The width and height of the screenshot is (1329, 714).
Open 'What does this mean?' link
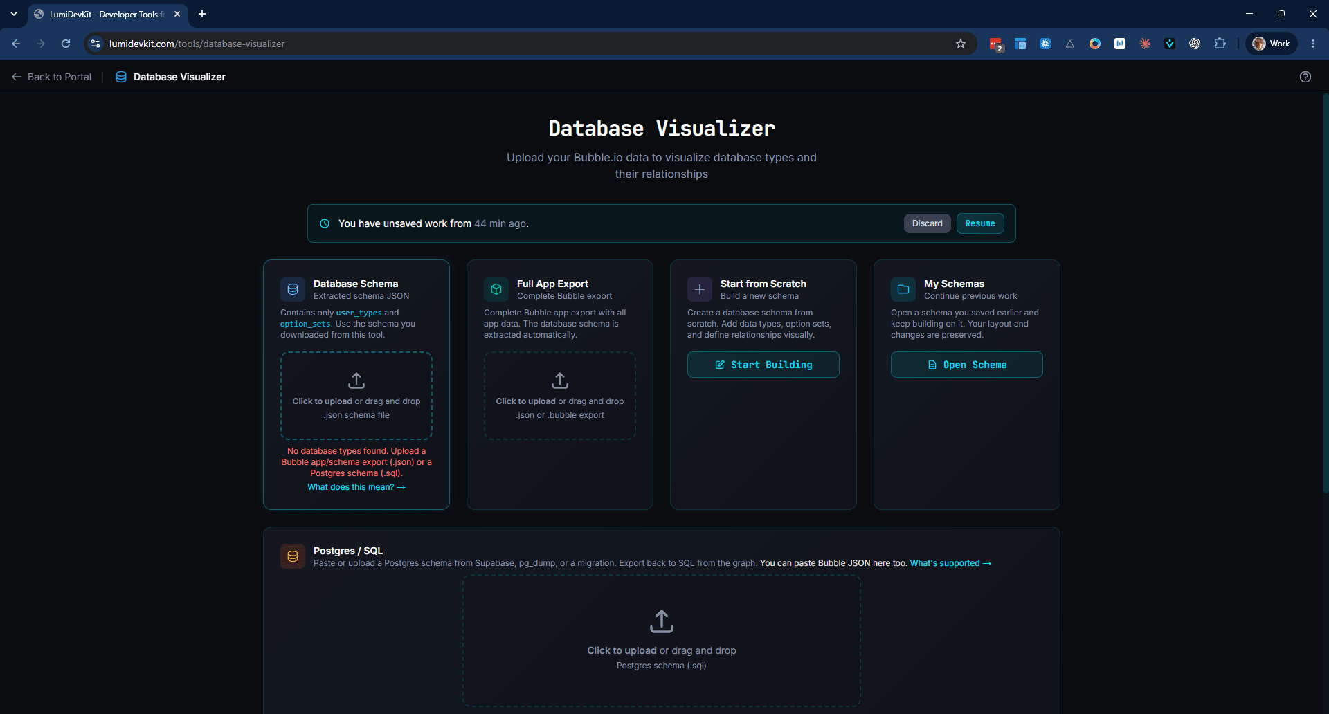coord(356,487)
